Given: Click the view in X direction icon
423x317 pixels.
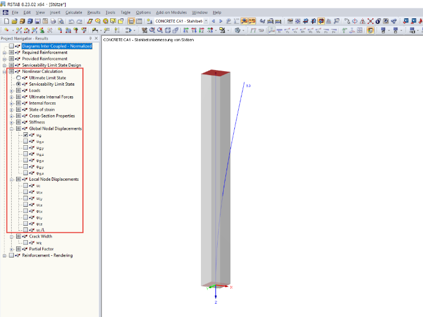Looking at the screenshot, I should click(x=186, y=30).
